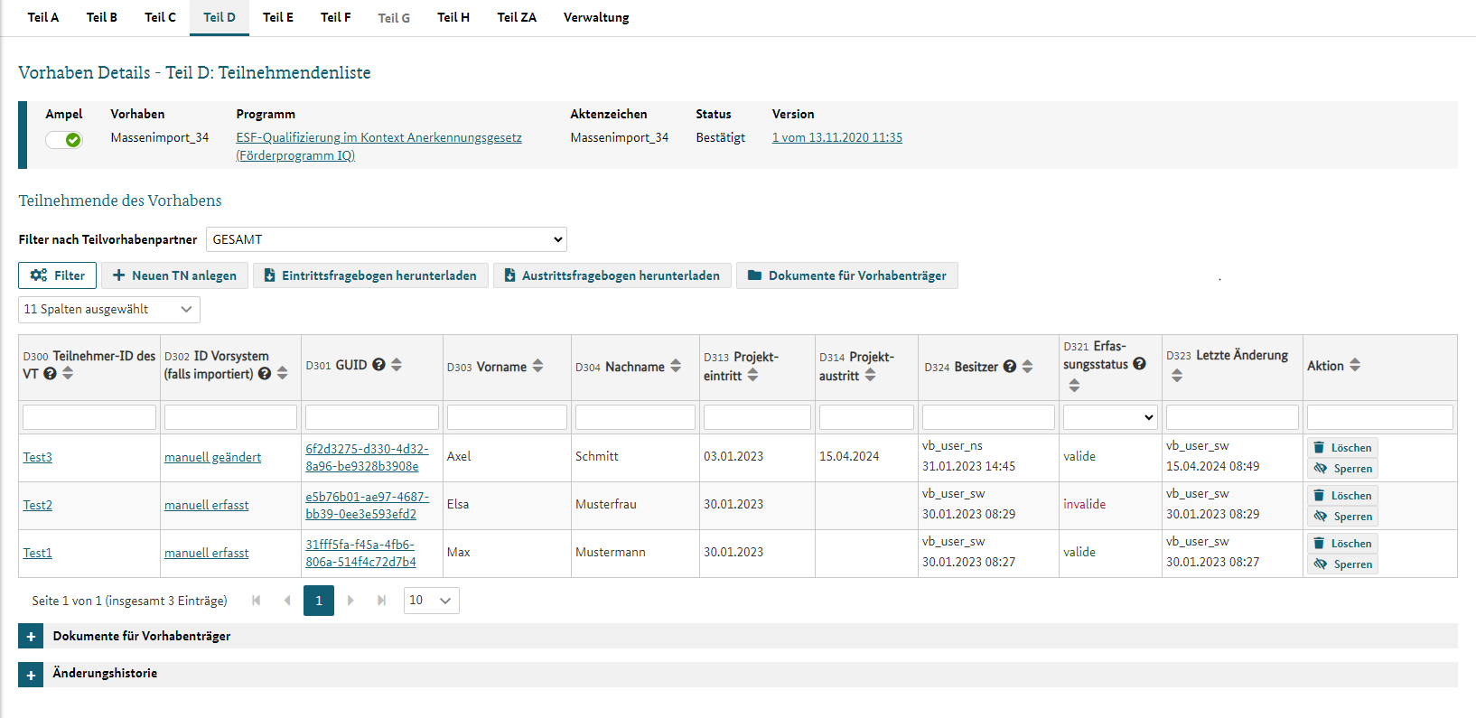The image size is (1476, 718).
Task: Sort by Teilnehmer-ID des VT column
Action: (x=68, y=373)
